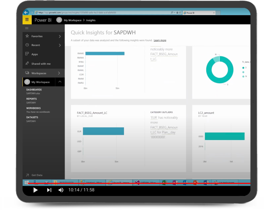Viewport: 264px width, 210px height.
Task: Open Excel from the taskbar
Action: pyautogui.click(x=165, y=183)
